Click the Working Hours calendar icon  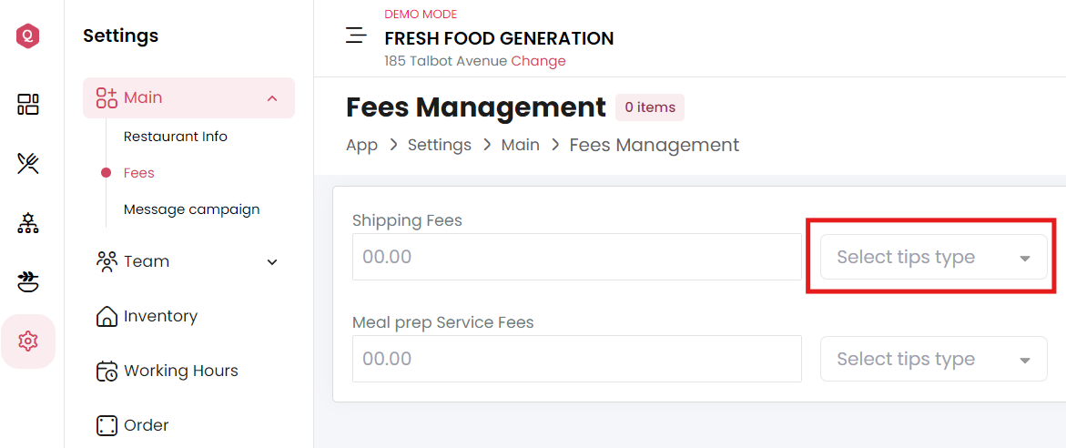click(x=107, y=371)
